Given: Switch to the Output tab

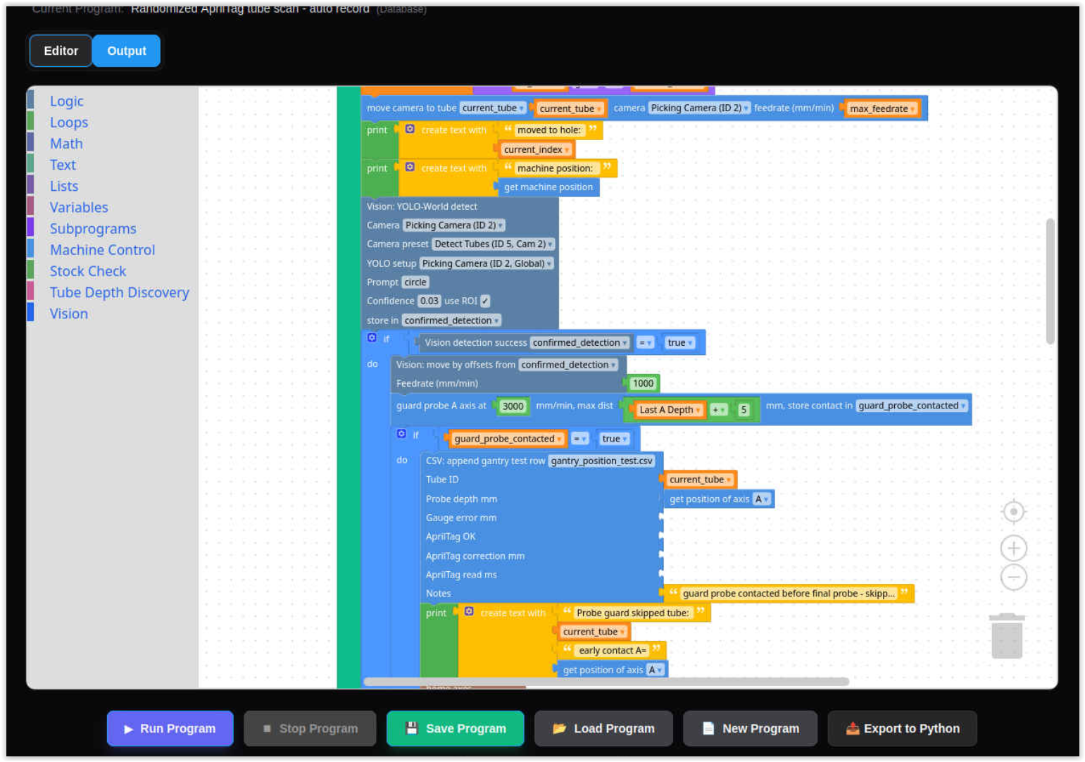Looking at the screenshot, I should [127, 51].
